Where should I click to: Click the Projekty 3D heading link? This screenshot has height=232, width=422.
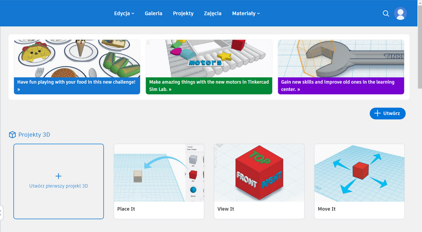pos(34,135)
